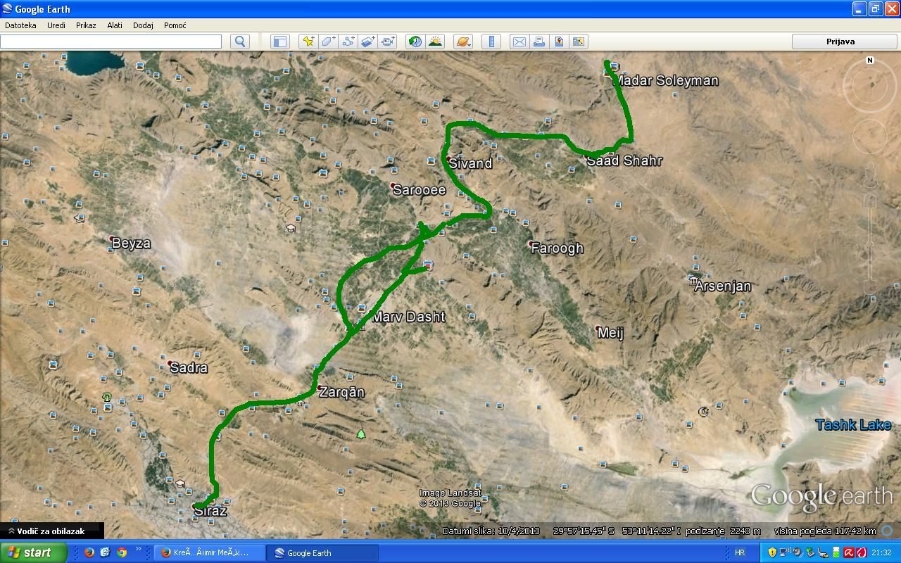Click the Prijava sign-in button
901x563 pixels.
[840, 42]
